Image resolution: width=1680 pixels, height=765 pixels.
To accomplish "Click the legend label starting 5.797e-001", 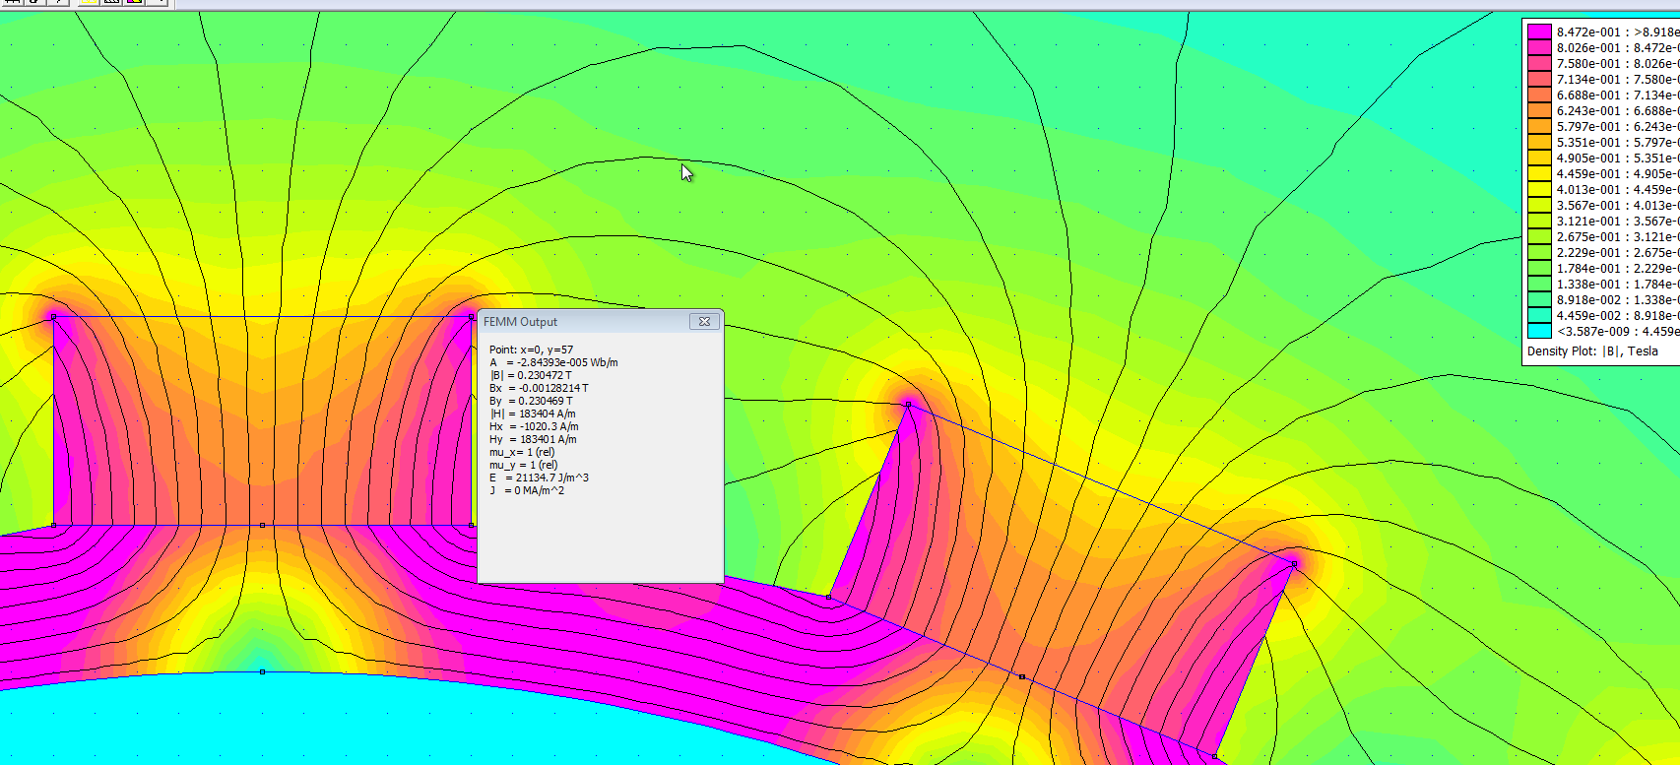I will 1618,126.
